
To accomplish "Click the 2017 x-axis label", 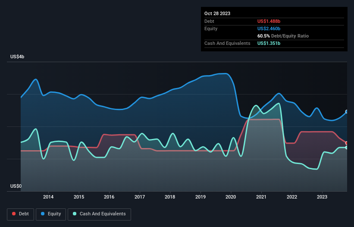I will [x=140, y=197].
